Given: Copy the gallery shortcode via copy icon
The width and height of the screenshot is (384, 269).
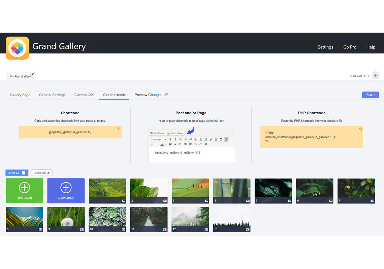Looking at the screenshot, I should [119, 128].
